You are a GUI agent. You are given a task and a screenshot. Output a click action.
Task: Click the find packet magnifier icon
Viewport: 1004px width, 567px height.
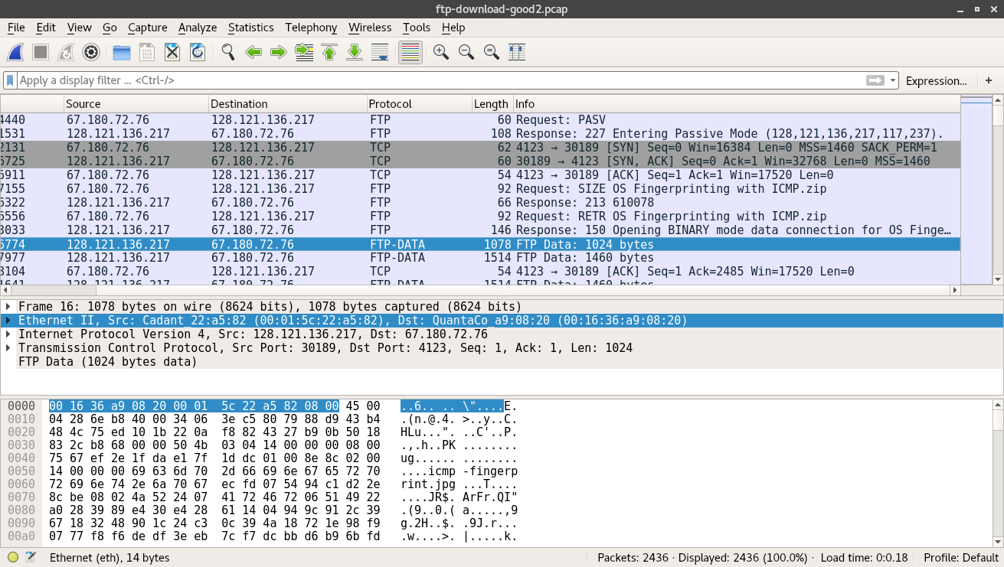[227, 52]
